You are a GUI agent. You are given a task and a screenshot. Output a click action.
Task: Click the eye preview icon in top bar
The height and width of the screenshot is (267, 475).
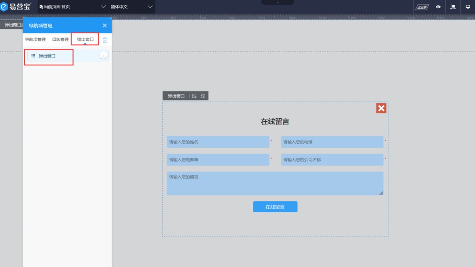point(438,7)
